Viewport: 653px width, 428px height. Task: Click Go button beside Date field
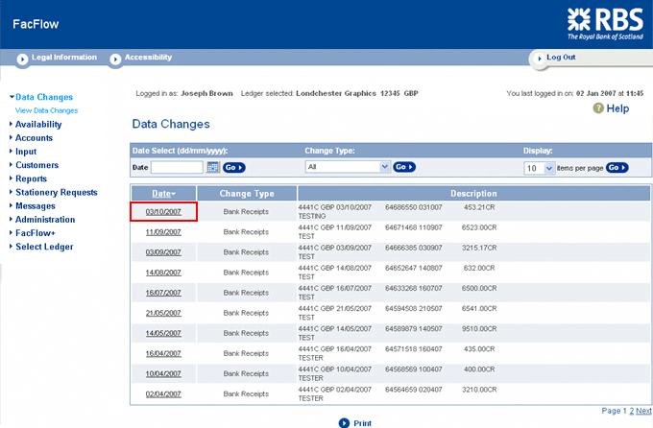(x=234, y=167)
